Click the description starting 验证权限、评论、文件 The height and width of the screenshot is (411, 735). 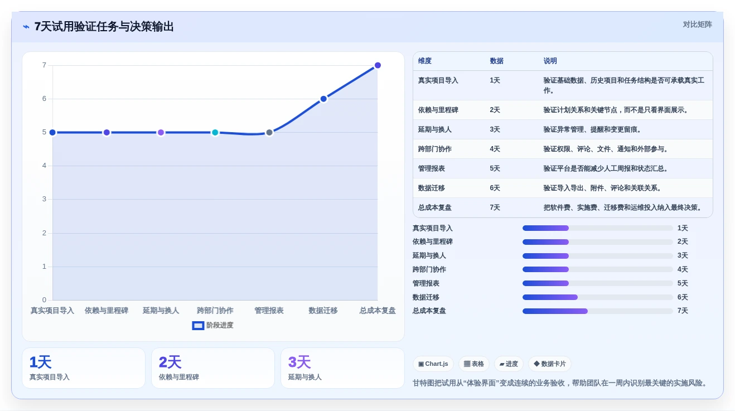pyautogui.click(x=607, y=149)
